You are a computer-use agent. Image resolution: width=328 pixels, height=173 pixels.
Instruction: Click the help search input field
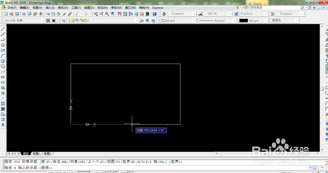point(268,8)
